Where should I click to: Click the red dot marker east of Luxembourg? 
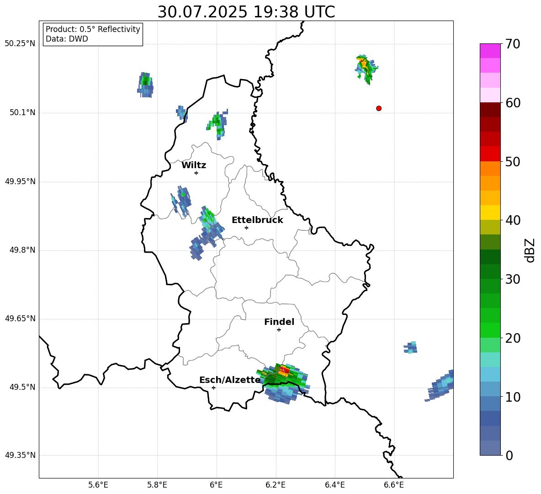pyautogui.click(x=378, y=108)
